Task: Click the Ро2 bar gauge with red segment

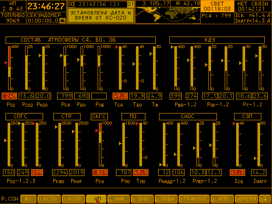Action: (x=9, y=68)
